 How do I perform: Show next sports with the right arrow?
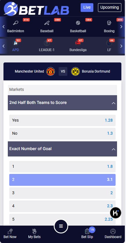[x=121, y=27]
